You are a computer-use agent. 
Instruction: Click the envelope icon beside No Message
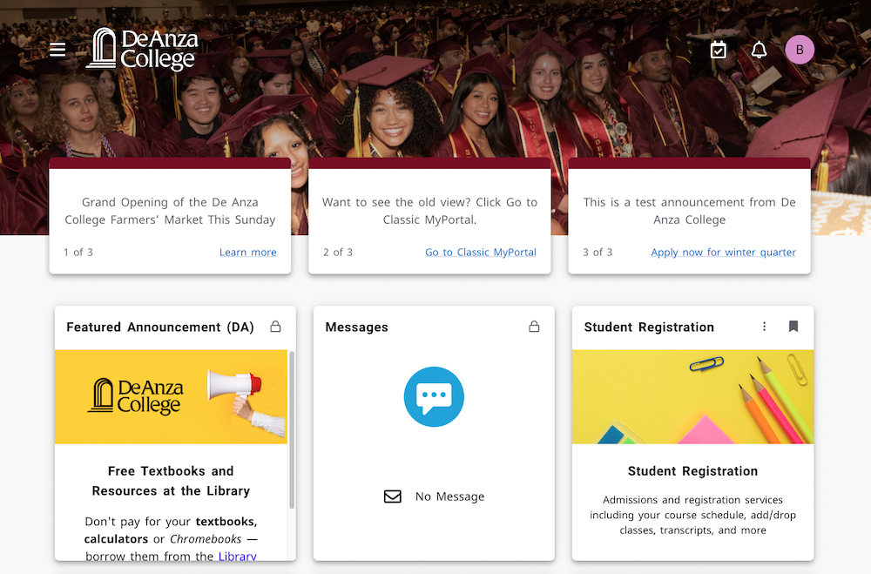coord(392,496)
